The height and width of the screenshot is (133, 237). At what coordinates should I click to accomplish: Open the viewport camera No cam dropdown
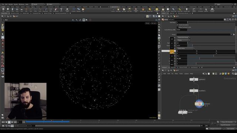click(x=154, y=23)
